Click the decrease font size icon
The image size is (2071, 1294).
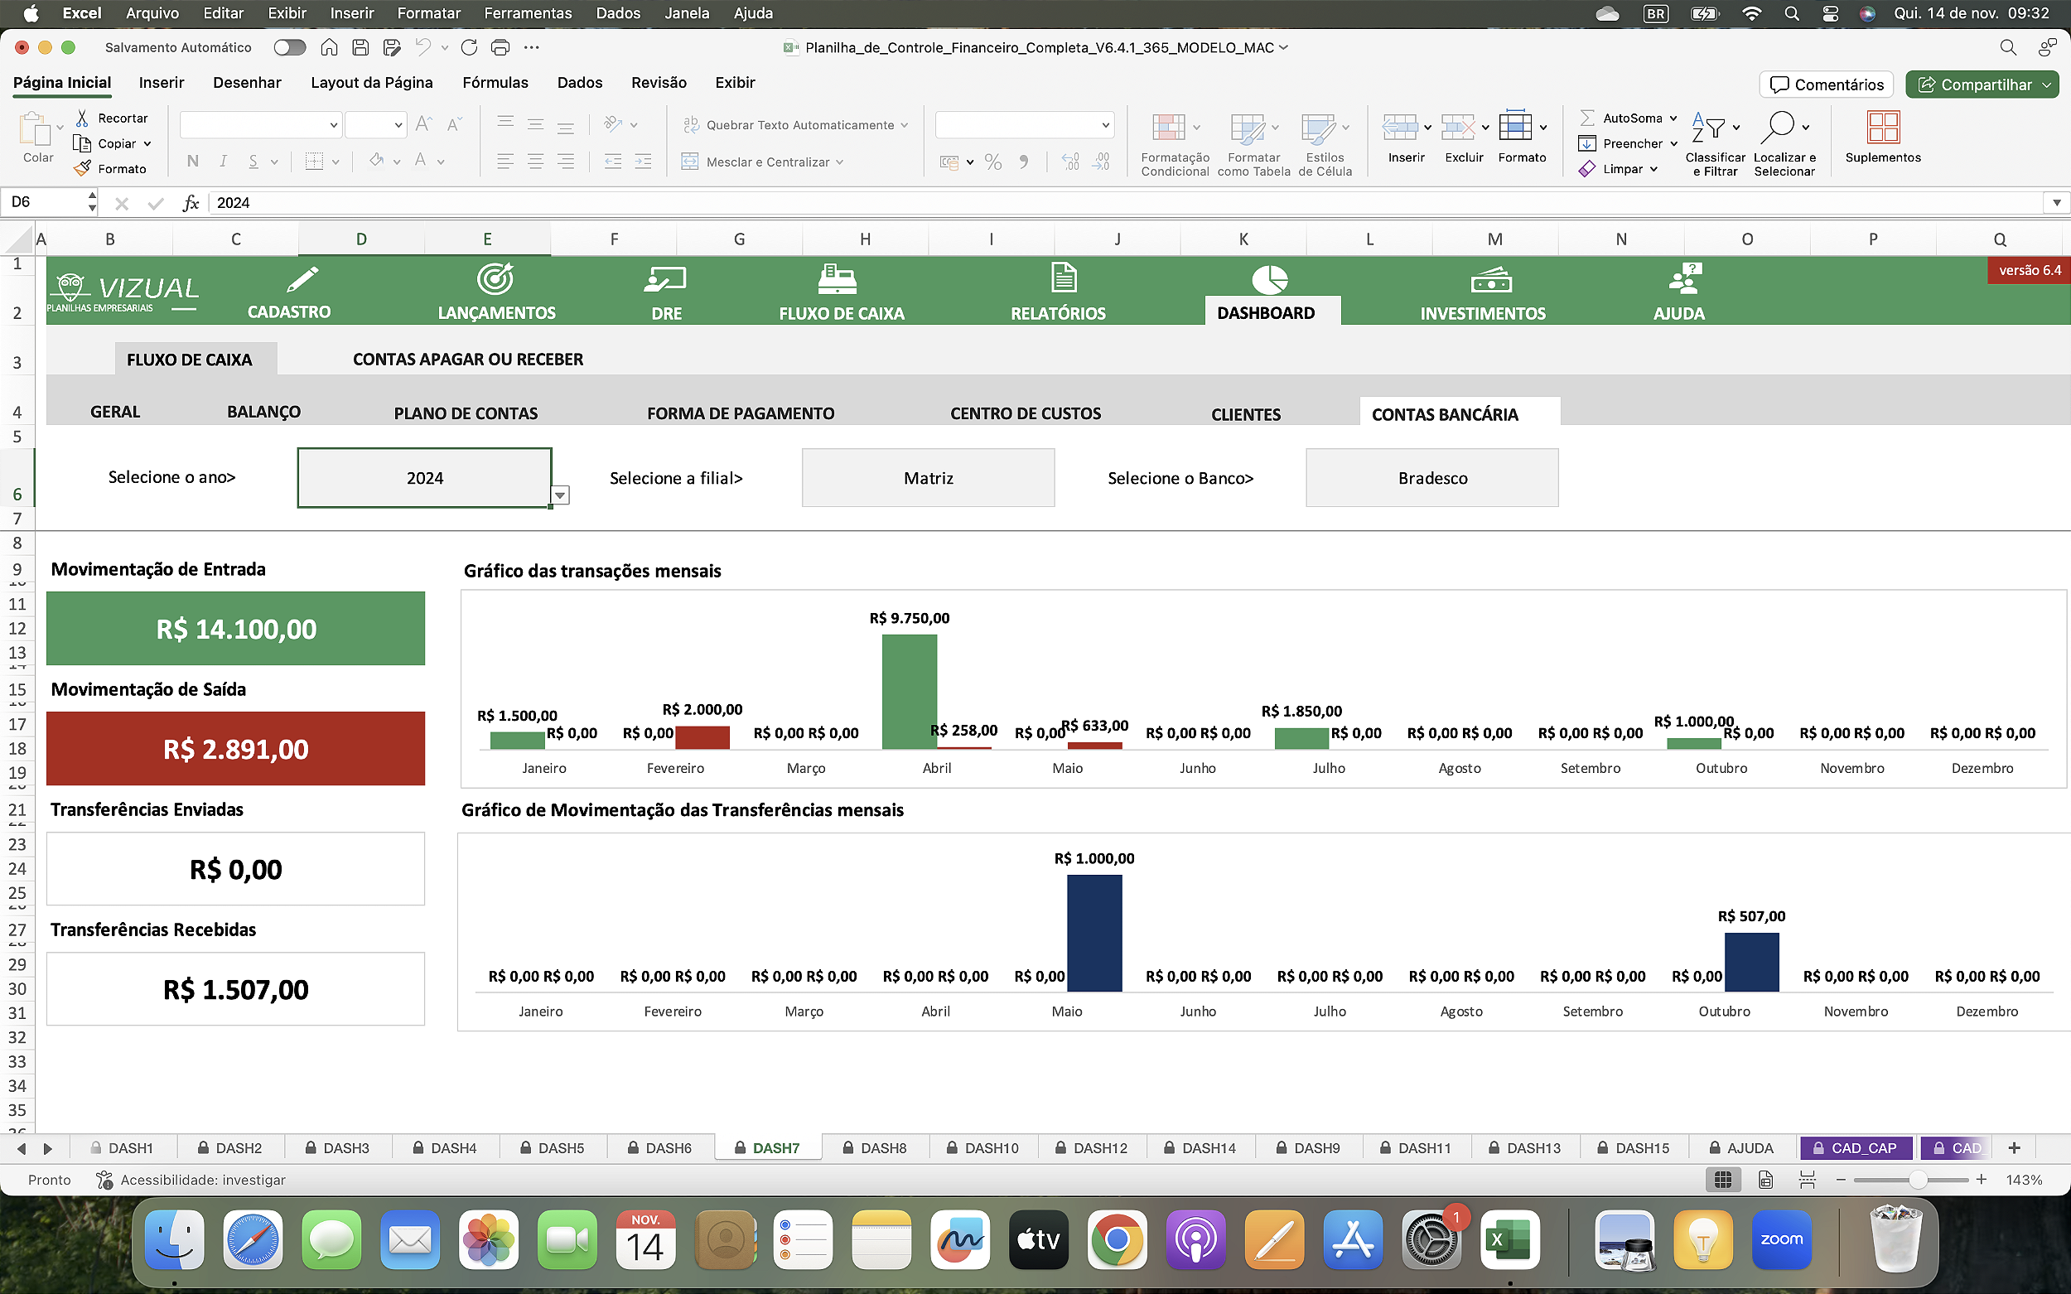(x=455, y=125)
